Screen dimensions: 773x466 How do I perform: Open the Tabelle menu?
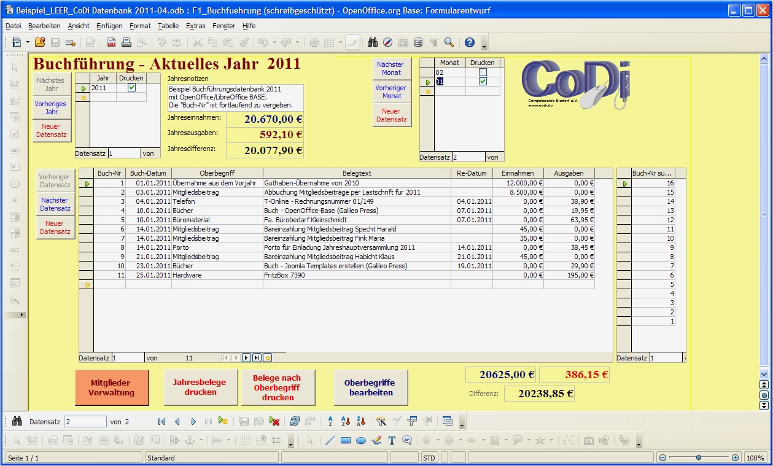click(x=168, y=26)
